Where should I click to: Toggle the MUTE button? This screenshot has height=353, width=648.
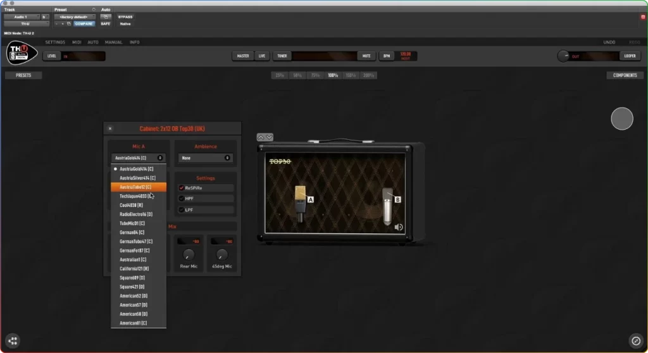point(366,56)
